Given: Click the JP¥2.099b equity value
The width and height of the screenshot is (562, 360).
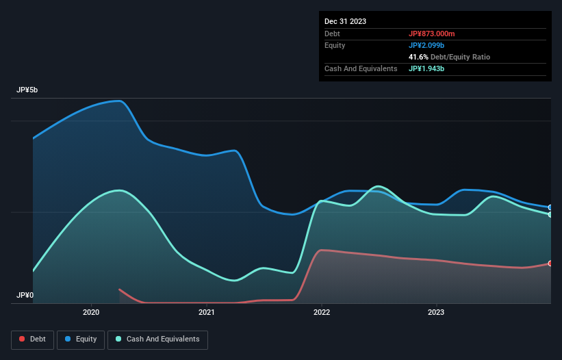Looking at the screenshot, I should [x=426, y=45].
